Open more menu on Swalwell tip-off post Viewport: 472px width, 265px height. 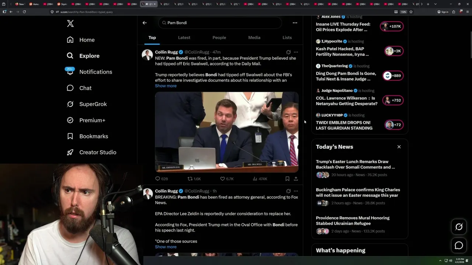pyautogui.click(x=296, y=52)
